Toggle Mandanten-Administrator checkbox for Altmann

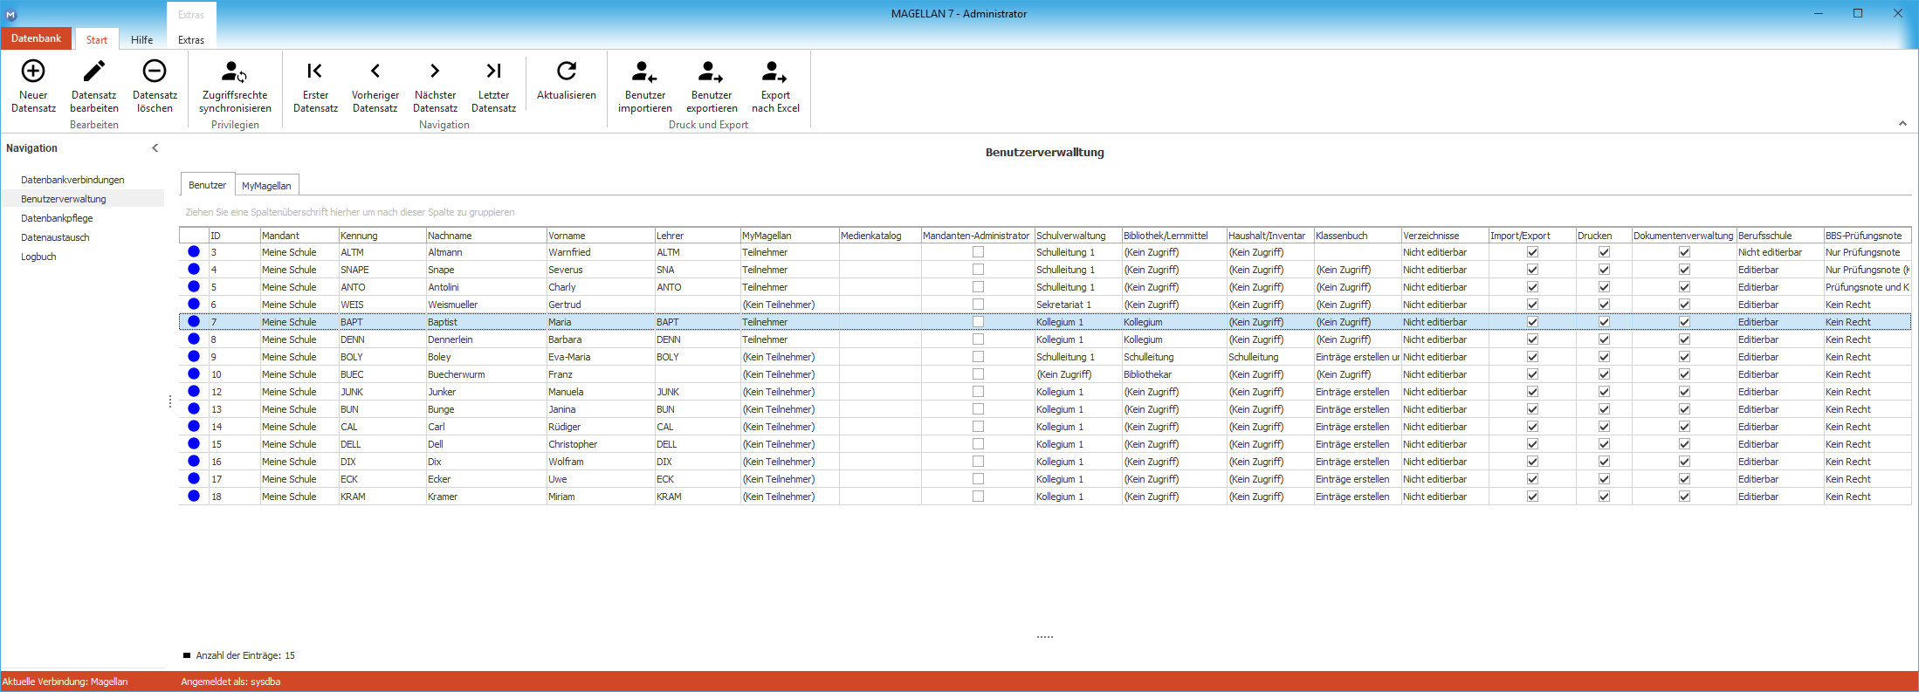click(978, 252)
